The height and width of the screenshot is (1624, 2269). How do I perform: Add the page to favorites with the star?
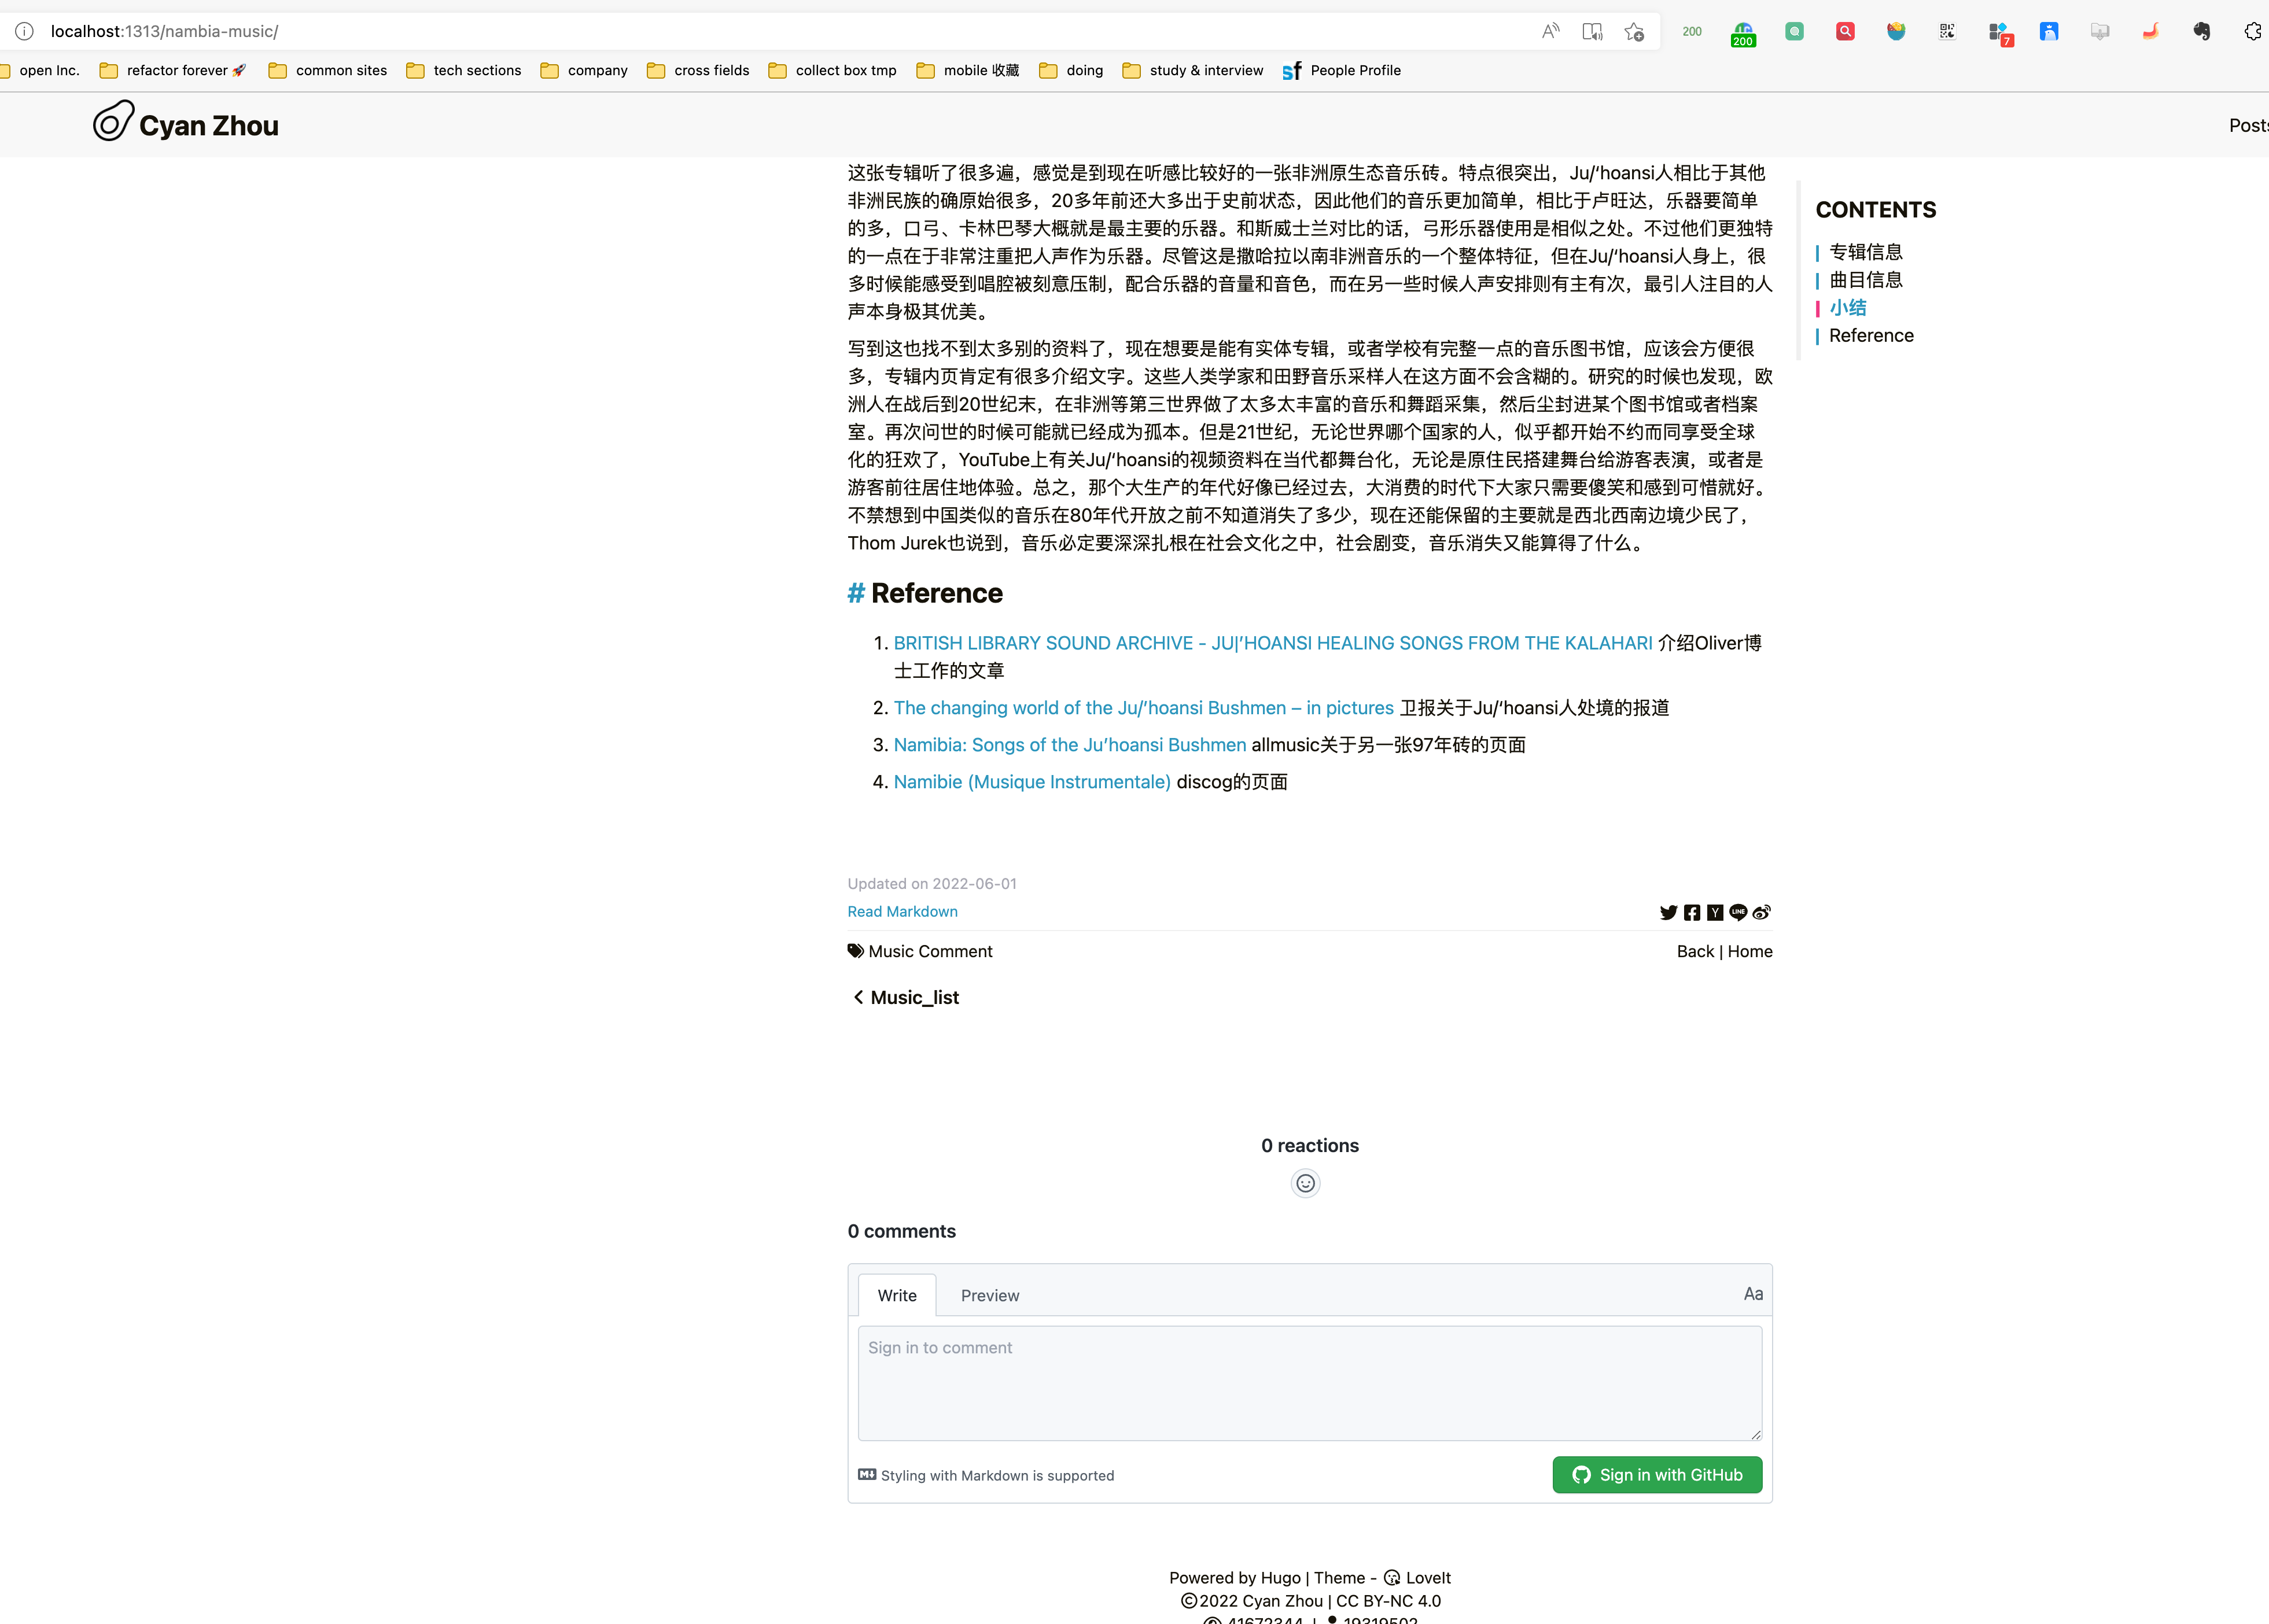pos(1635,31)
